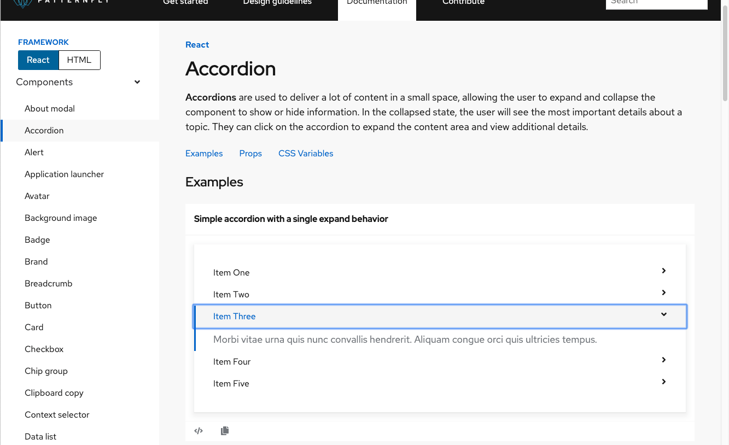
Task: Click the Examples section heading
Action: [214, 182]
